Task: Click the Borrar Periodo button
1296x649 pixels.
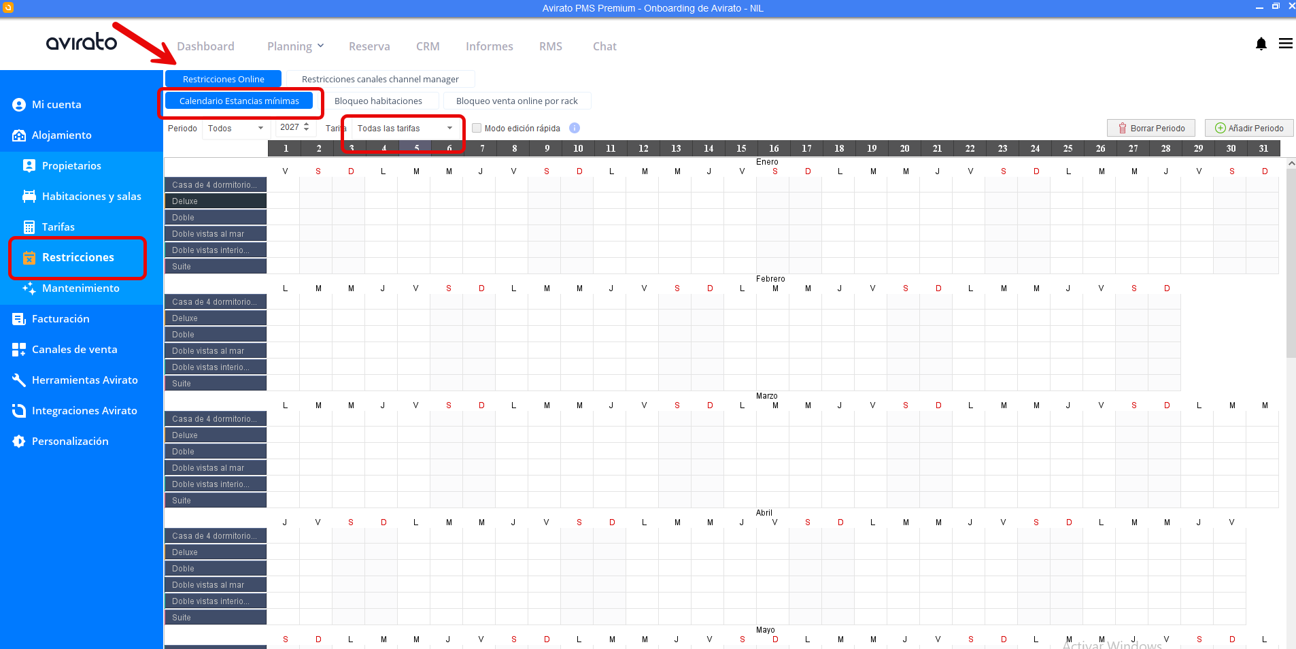Action: (1151, 128)
